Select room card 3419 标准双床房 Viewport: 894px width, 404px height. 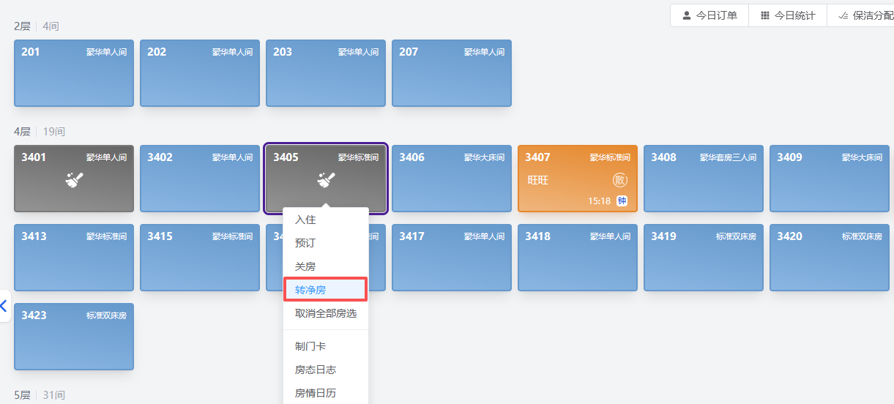tap(704, 258)
